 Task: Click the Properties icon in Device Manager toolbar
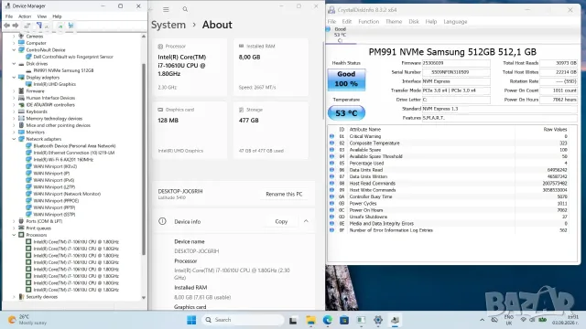27,26
